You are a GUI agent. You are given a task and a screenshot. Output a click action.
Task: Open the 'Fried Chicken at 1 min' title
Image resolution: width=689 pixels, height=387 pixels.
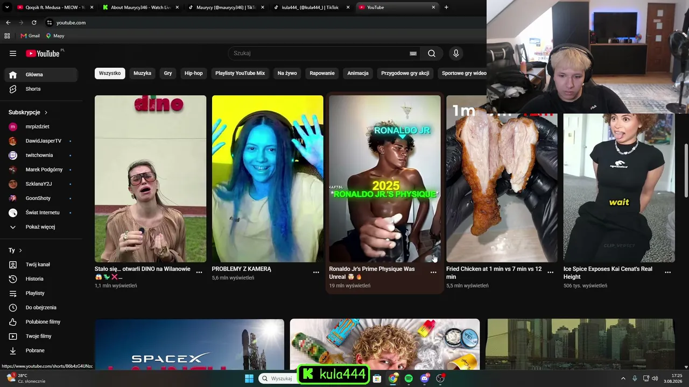tap(494, 273)
